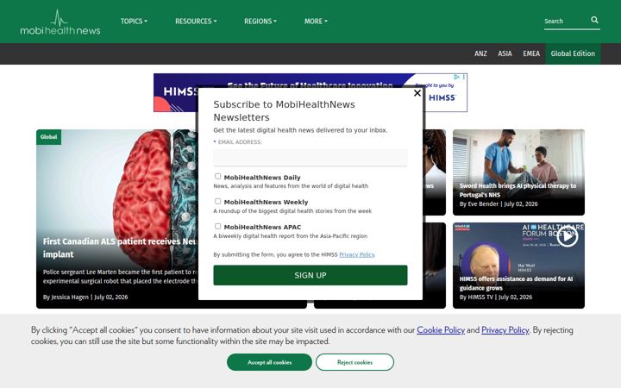Open Sword Health AI physical therapy article
Screen dimensions: 621x388
[x=517, y=190]
